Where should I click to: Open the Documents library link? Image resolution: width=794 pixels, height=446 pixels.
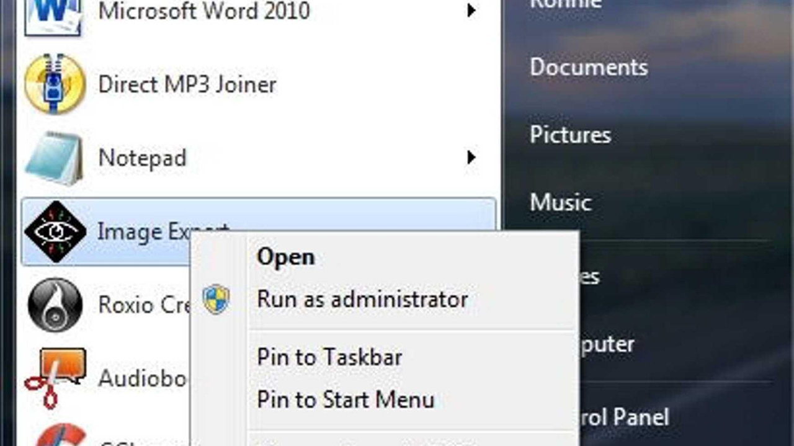coord(589,67)
